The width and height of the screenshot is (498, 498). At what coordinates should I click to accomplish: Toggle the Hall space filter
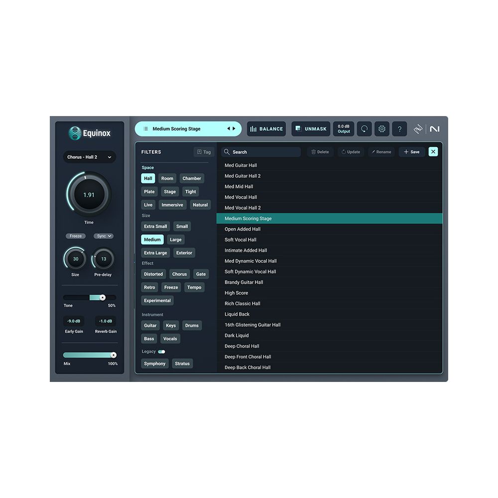(148, 178)
